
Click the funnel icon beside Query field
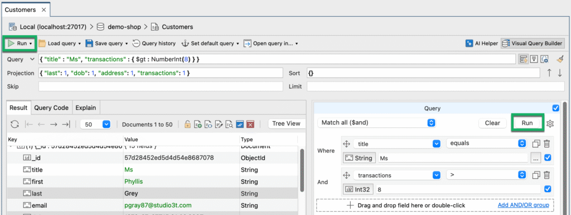point(534,59)
